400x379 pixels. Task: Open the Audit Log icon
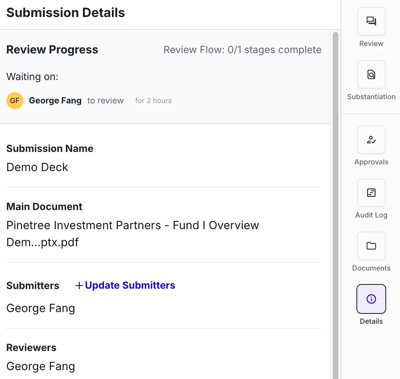tap(371, 193)
